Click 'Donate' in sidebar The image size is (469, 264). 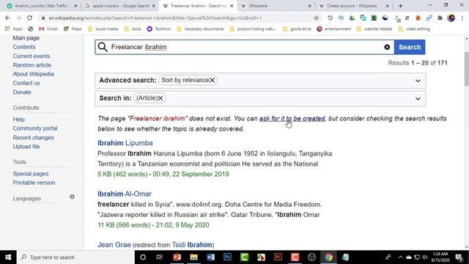pos(22,92)
